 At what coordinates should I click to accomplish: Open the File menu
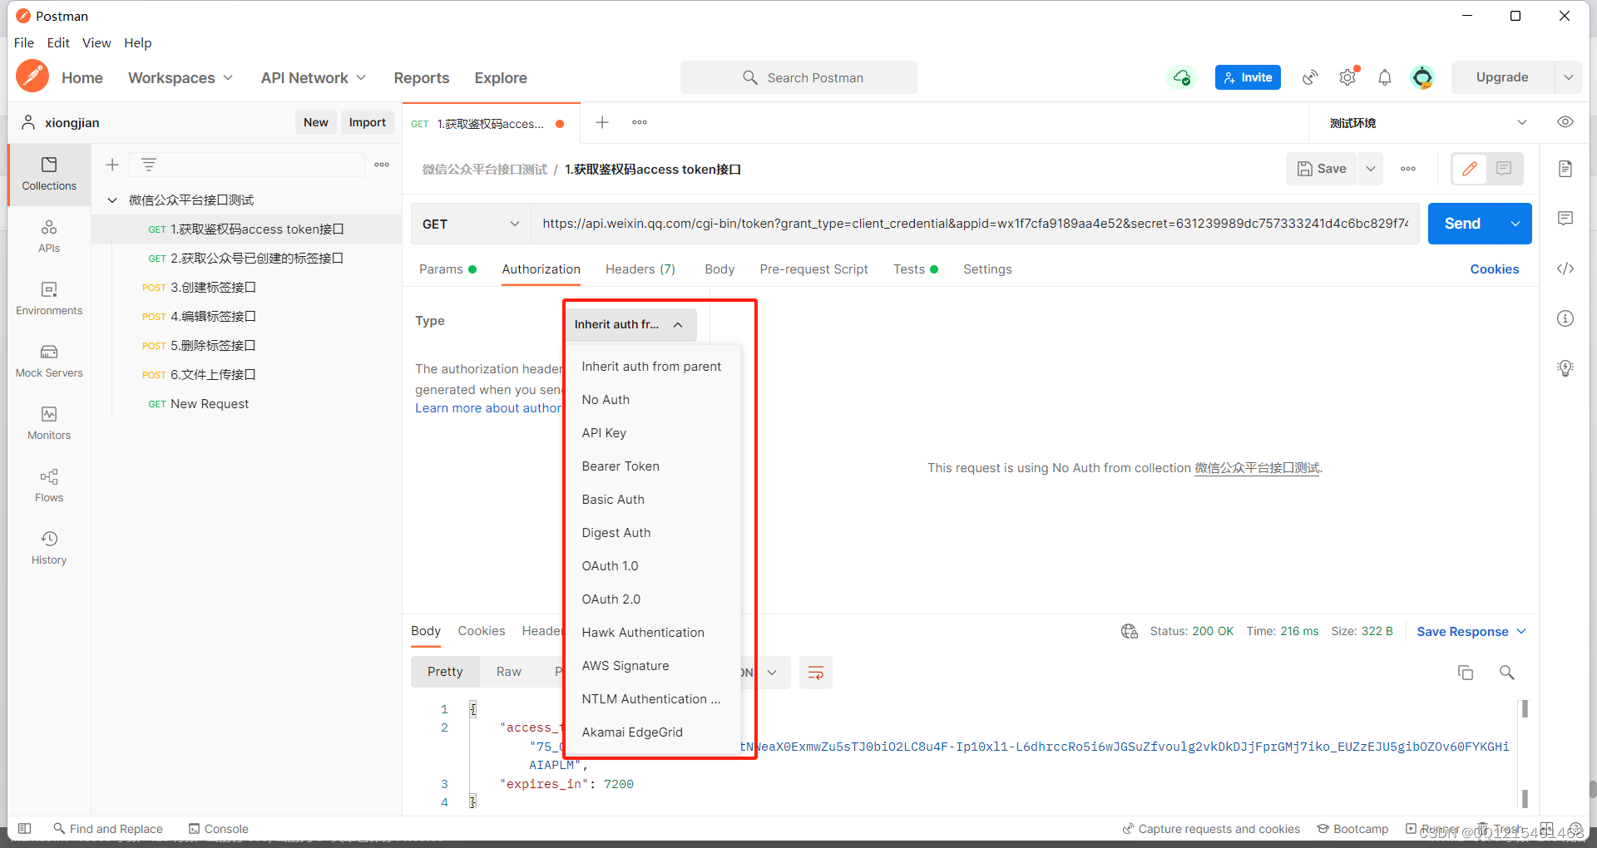(x=24, y=43)
